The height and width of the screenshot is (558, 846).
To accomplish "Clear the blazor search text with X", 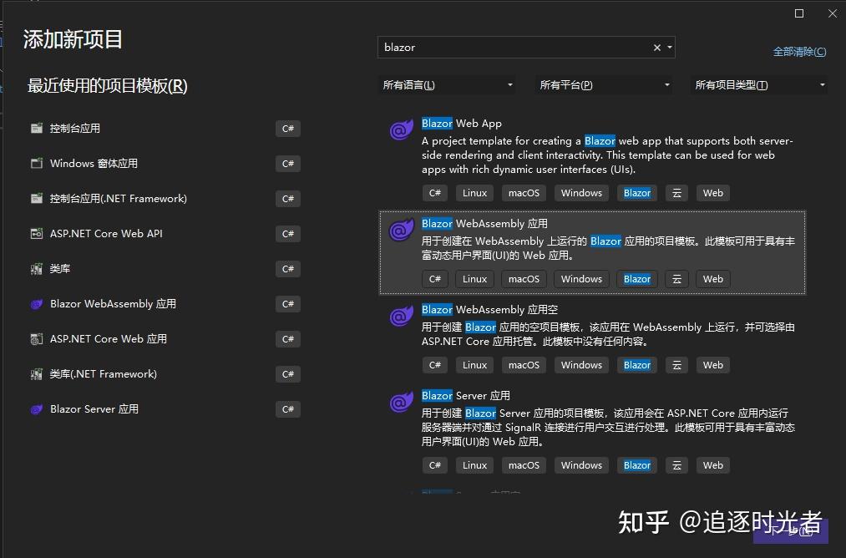I will [657, 48].
